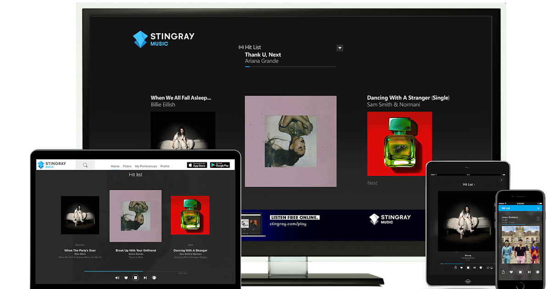The width and height of the screenshot is (551, 289).
Task: Toggle the heart favorite icon on the phone
Action: tap(511, 272)
